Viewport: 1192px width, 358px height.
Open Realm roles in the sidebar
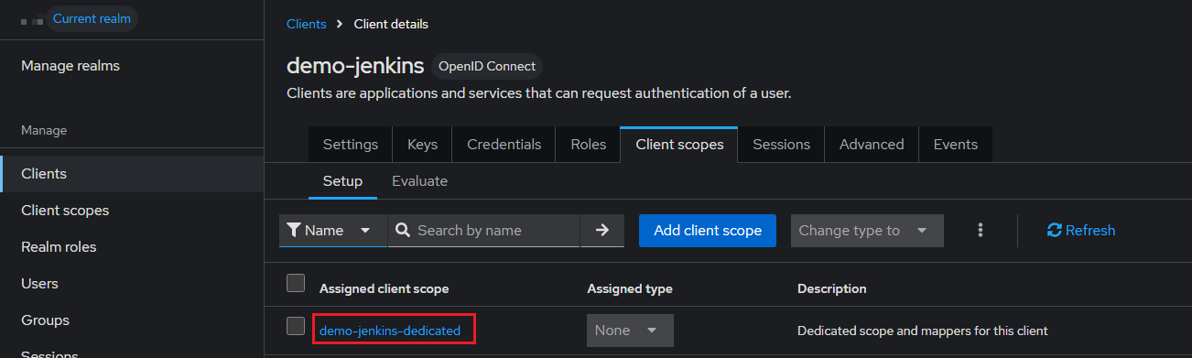coord(132,247)
